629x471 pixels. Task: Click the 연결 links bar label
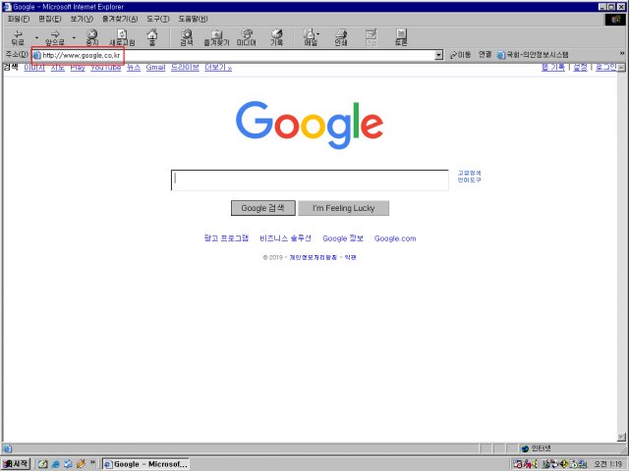(x=485, y=55)
